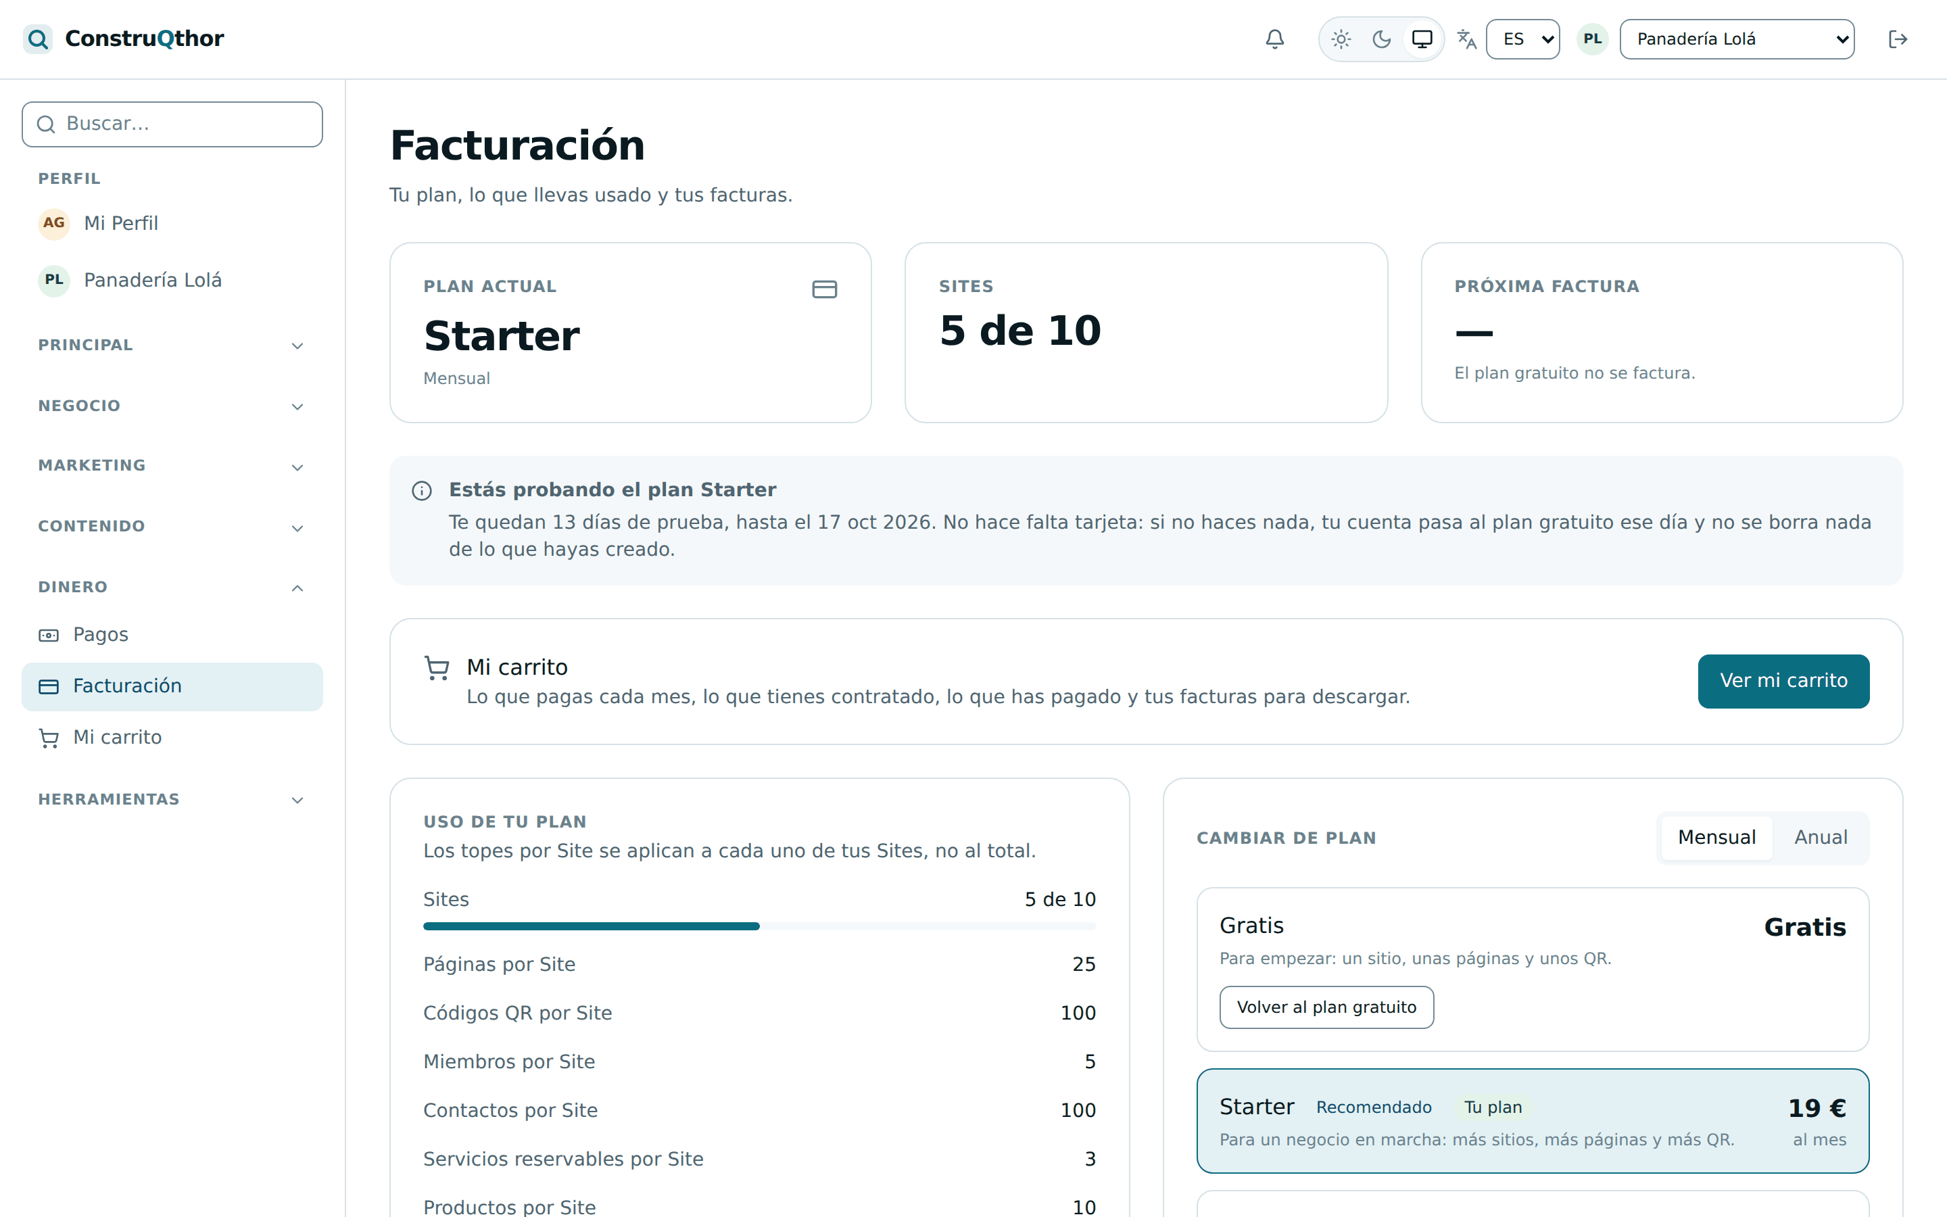Viewport: 1947px width, 1217px height.
Task: Click the Tu plan badge
Action: point(1493,1107)
